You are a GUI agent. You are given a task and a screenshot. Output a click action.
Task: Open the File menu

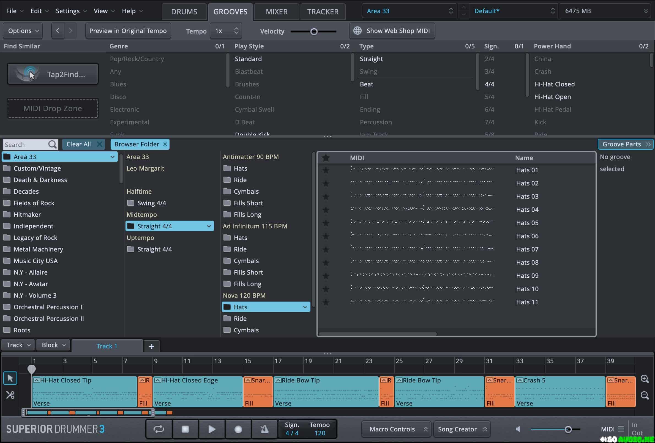pos(15,11)
